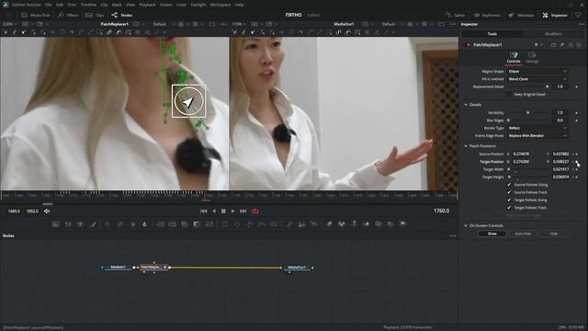Open the Controls tab of PatchReplacer1
Viewport: 588px width, 331px height.
pos(514,57)
